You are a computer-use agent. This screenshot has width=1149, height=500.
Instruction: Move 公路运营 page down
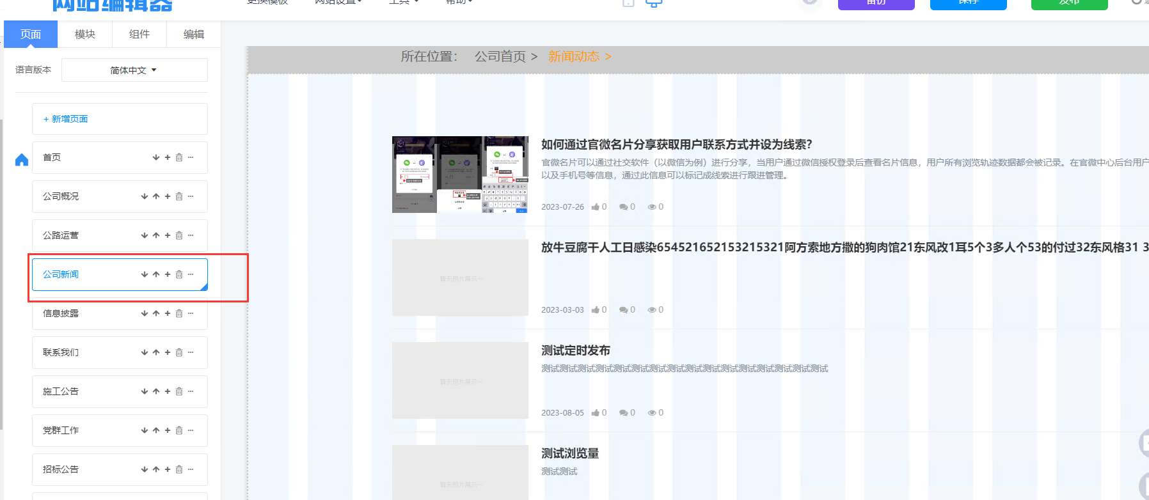145,235
